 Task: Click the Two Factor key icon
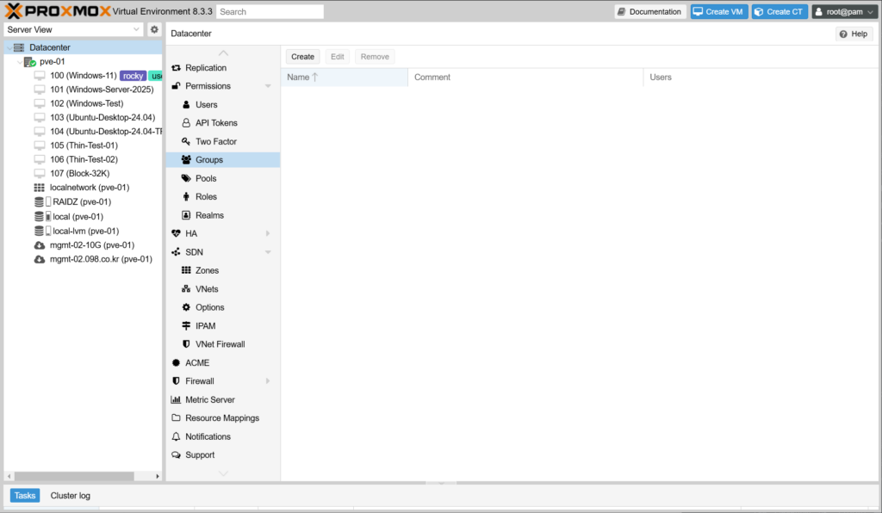[x=186, y=142]
